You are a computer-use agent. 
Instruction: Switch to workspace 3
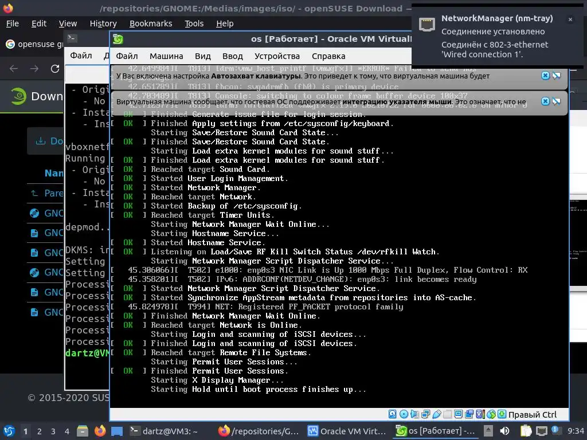[x=53, y=431]
